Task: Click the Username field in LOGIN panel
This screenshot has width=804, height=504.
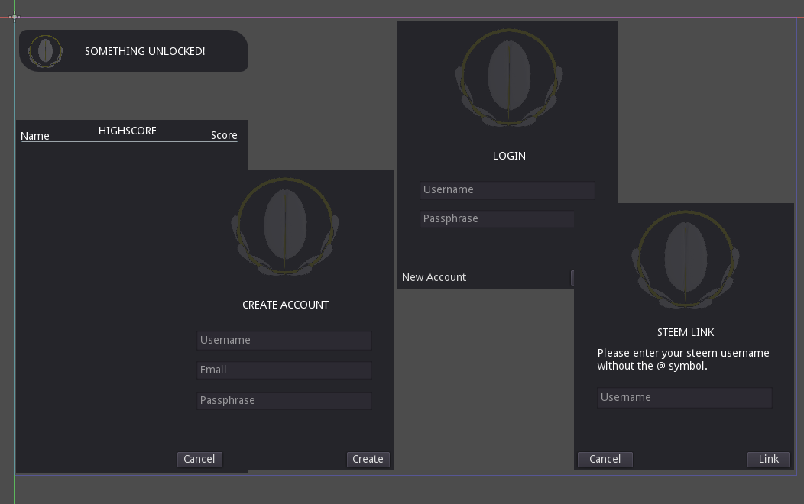Action: pos(507,190)
